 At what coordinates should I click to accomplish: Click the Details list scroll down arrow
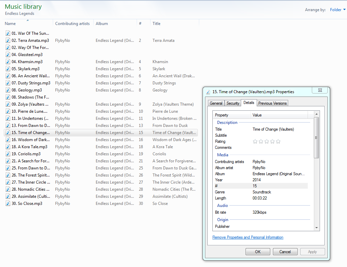tap(317, 228)
